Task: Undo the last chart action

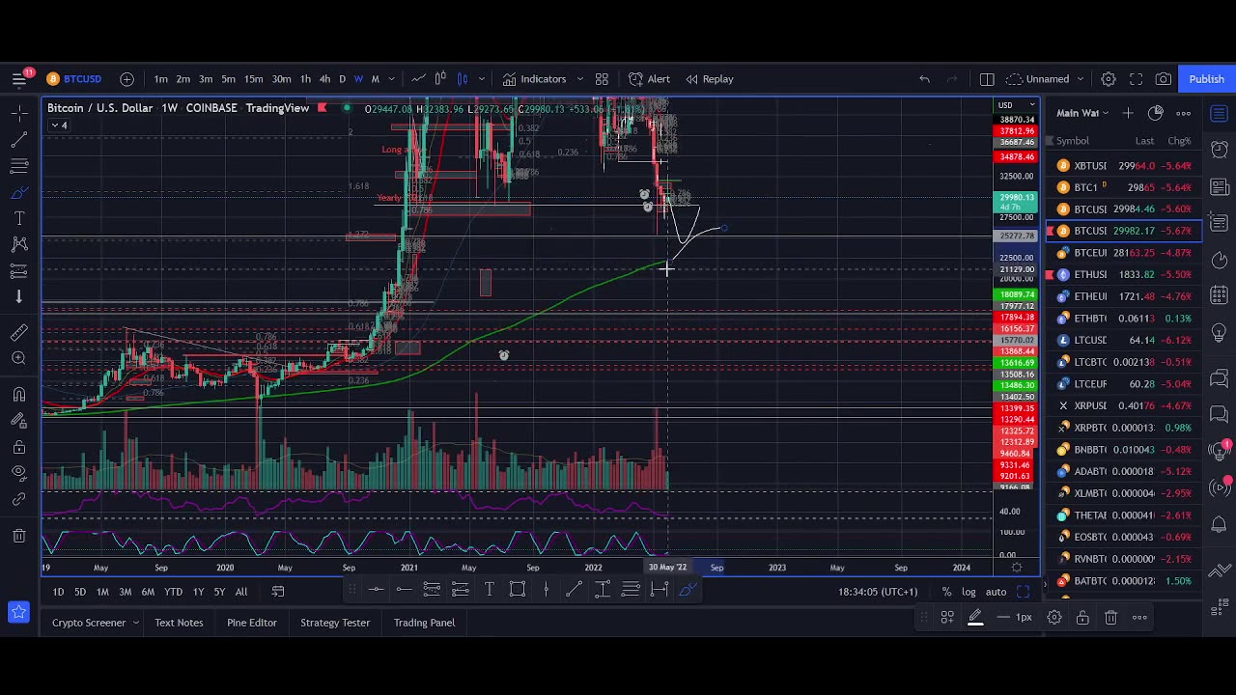Action: [924, 79]
